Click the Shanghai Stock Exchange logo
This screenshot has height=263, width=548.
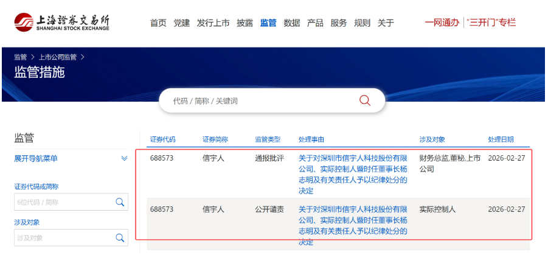pos(62,23)
